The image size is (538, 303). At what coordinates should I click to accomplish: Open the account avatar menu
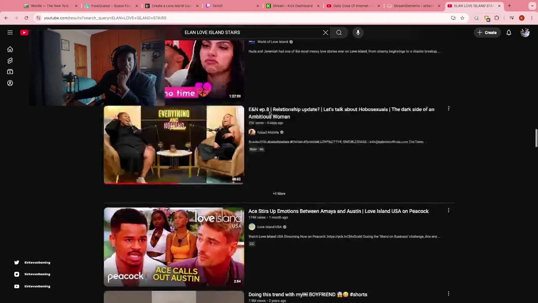click(x=525, y=32)
